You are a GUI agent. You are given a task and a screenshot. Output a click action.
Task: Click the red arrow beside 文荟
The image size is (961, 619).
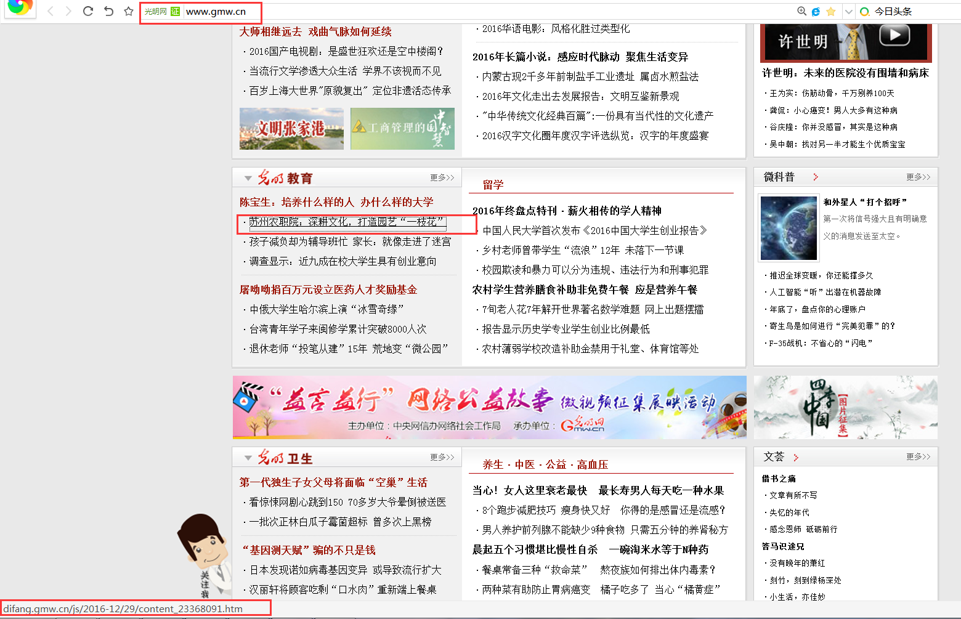coord(796,457)
